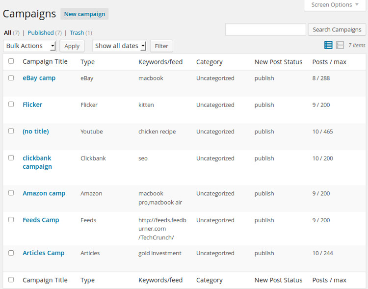Open the Articles Camp campaign
This screenshot has width=368, height=289.
(43, 253)
